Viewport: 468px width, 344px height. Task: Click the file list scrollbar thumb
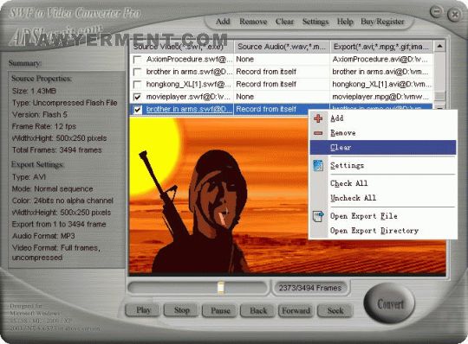click(439, 96)
